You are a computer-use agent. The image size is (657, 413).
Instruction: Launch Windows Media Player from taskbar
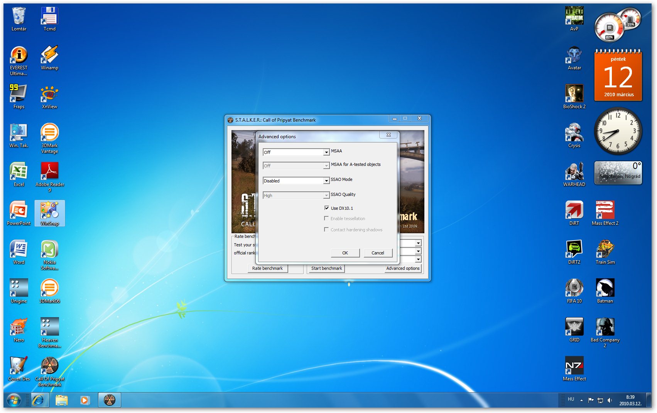coord(85,401)
